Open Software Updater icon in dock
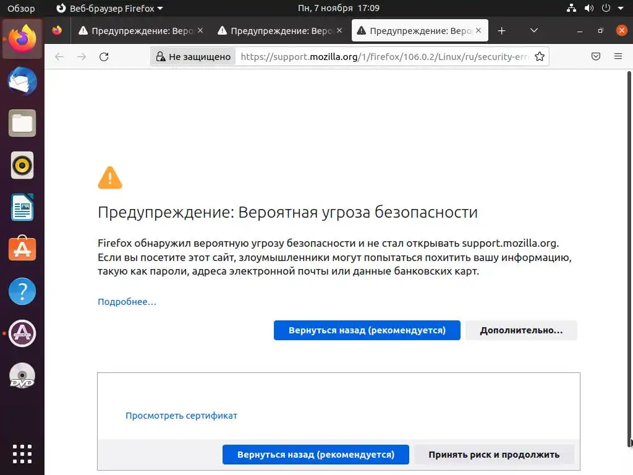The image size is (633, 475). [x=22, y=333]
